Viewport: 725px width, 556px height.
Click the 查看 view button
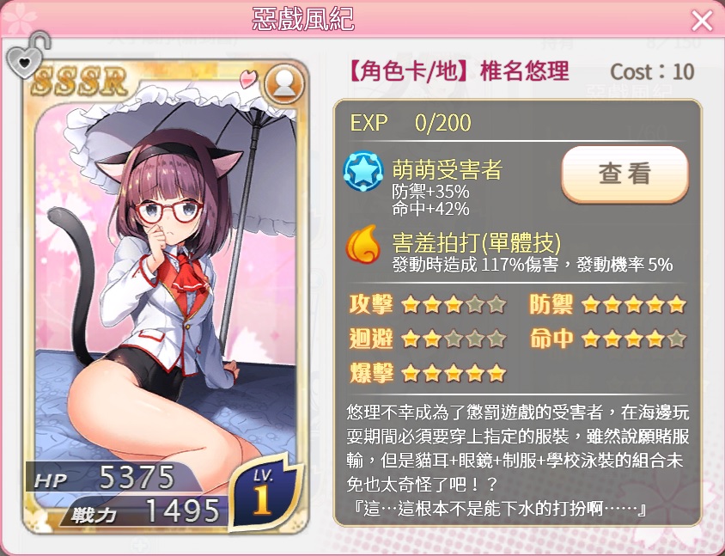[x=625, y=174]
